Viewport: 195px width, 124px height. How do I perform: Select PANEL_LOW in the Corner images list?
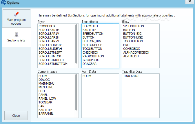47,99
